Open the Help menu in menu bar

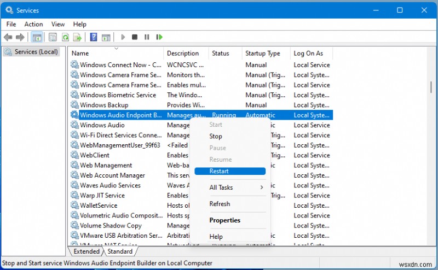(x=79, y=24)
